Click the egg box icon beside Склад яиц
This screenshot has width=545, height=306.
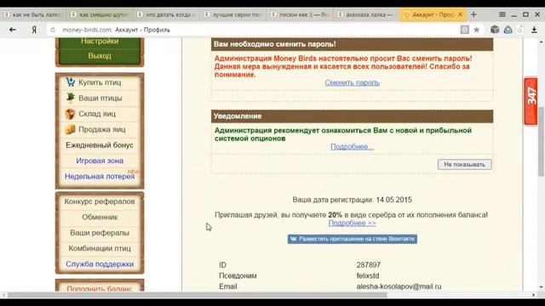[x=70, y=113]
